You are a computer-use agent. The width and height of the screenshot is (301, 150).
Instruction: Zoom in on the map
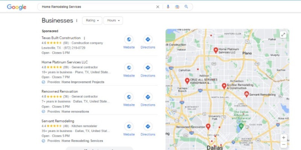[x=284, y=137]
